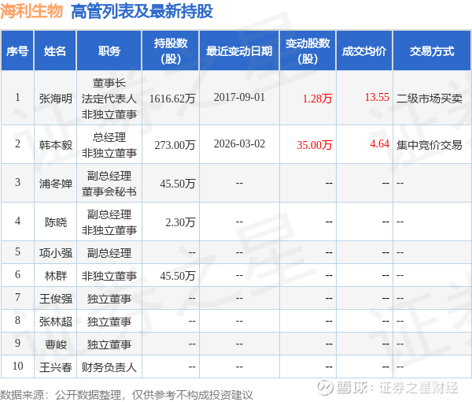Select the 姓名 column header
472x402 pixels.
click(55, 51)
